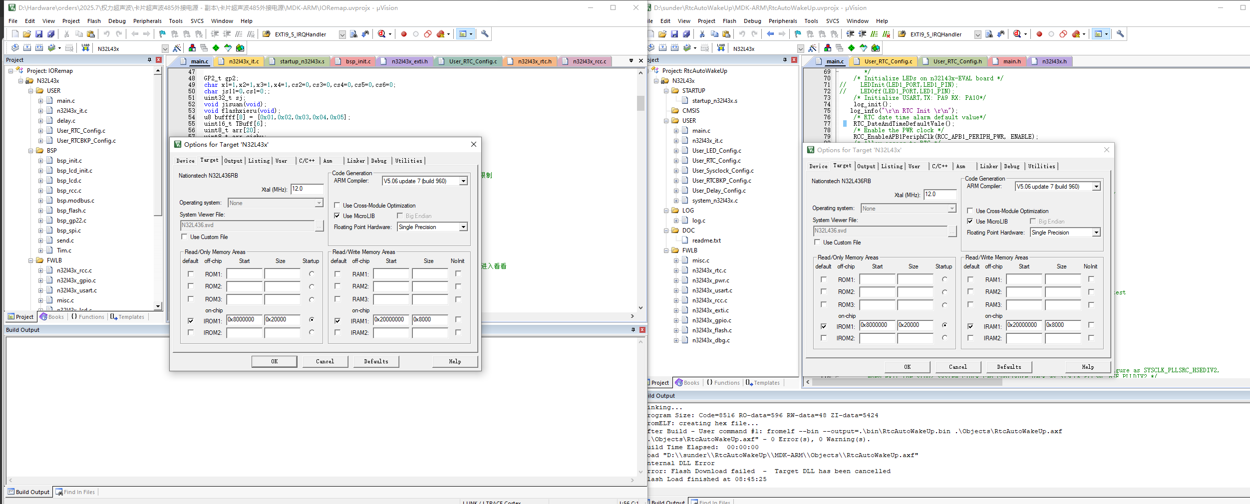Click Rebuild icon in IORemap build toolbar
The image size is (1250, 504).
tap(39, 48)
